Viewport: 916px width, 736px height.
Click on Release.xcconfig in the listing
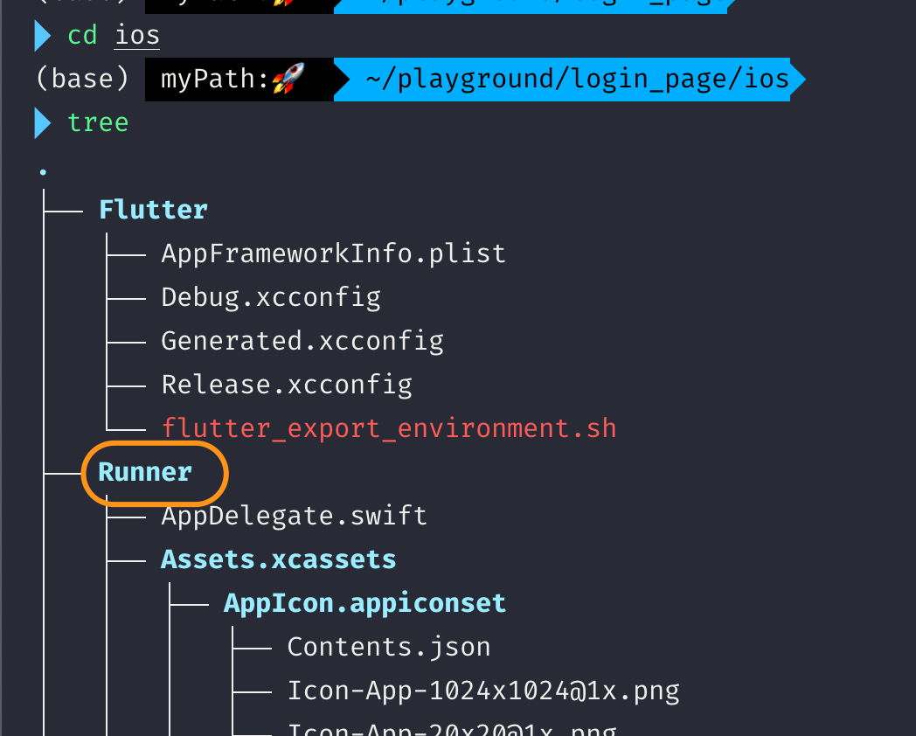pyautogui.click(x=287, y=385)
